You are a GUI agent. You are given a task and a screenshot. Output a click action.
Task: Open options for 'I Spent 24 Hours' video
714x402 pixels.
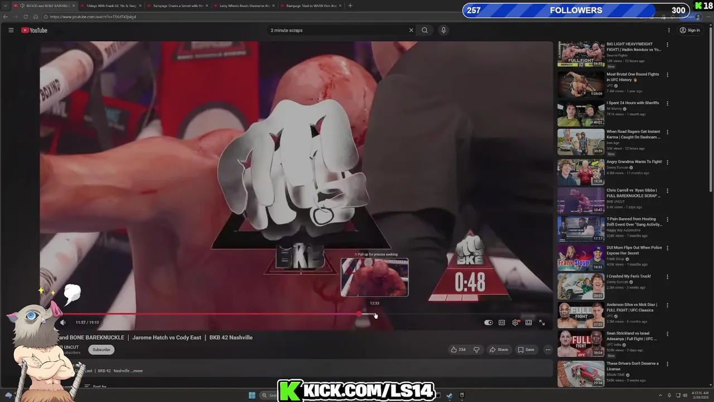click(667, 103)
